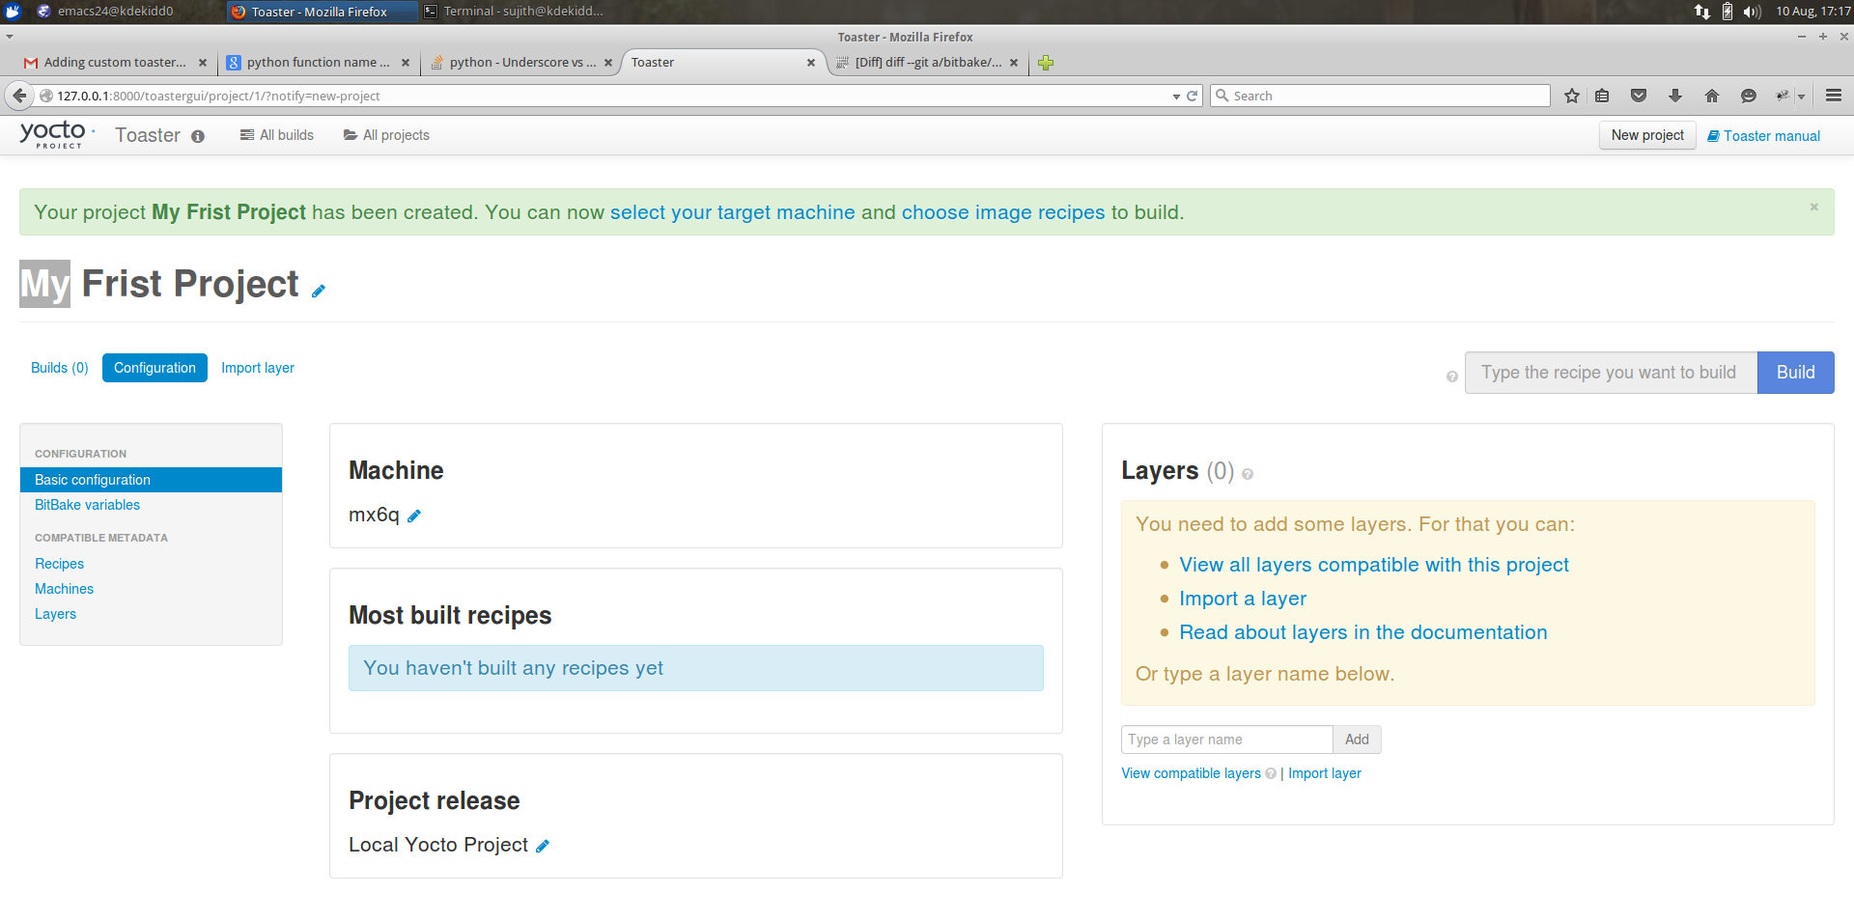The width and height of the screenshot is (1854, 921).
Task: Open the Import layer tab
Action: [x=258, y=368]
